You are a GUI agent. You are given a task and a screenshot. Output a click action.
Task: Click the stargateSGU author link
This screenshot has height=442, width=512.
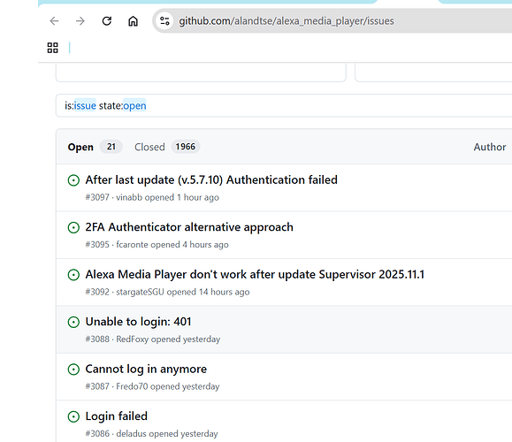(x=140, y=292)
